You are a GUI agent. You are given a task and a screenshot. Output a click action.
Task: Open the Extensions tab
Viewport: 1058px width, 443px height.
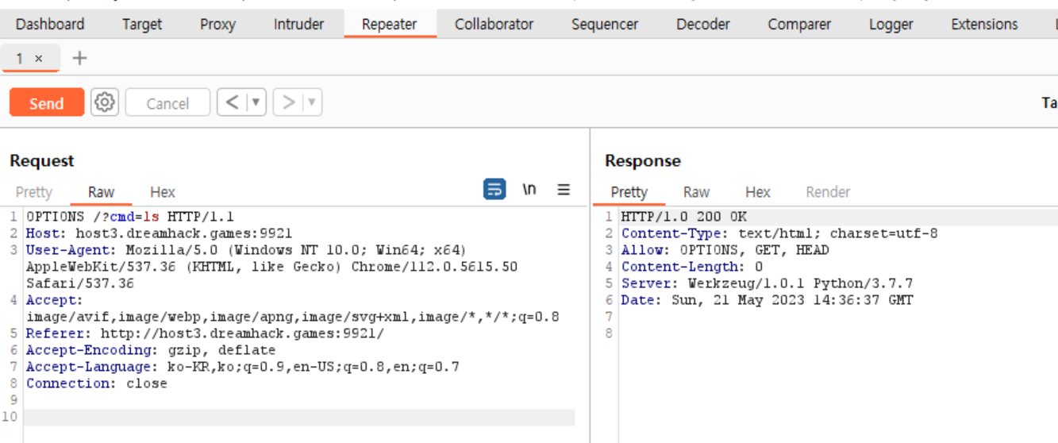coord(984,24)
